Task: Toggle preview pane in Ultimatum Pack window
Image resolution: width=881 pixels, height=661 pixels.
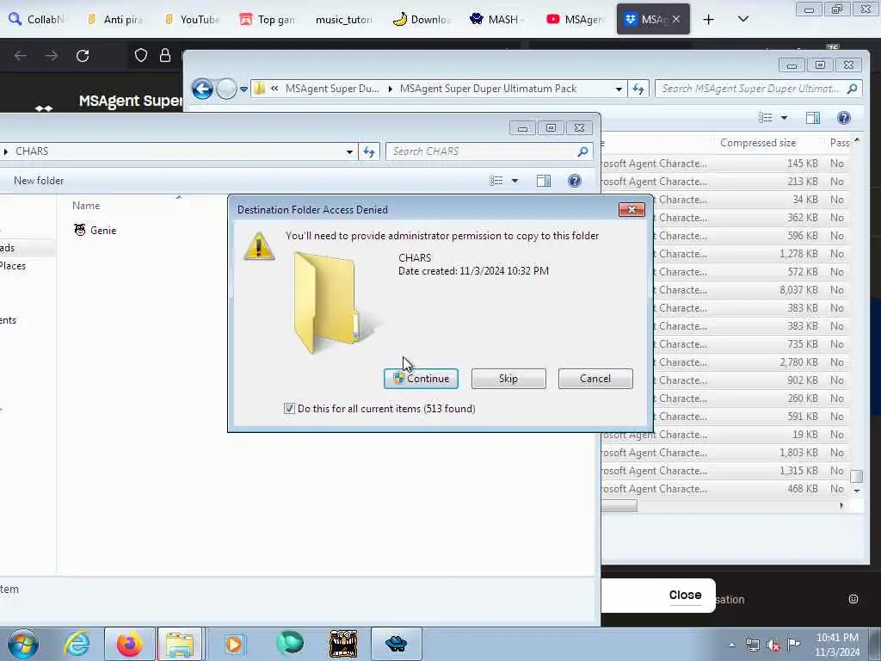Action: (x=812, y=117)
